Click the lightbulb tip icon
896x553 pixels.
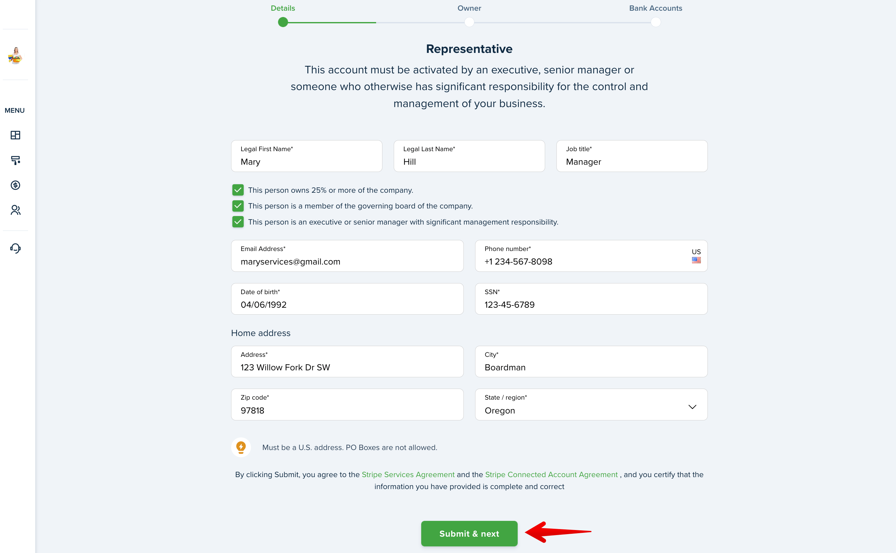pos(241,447)
